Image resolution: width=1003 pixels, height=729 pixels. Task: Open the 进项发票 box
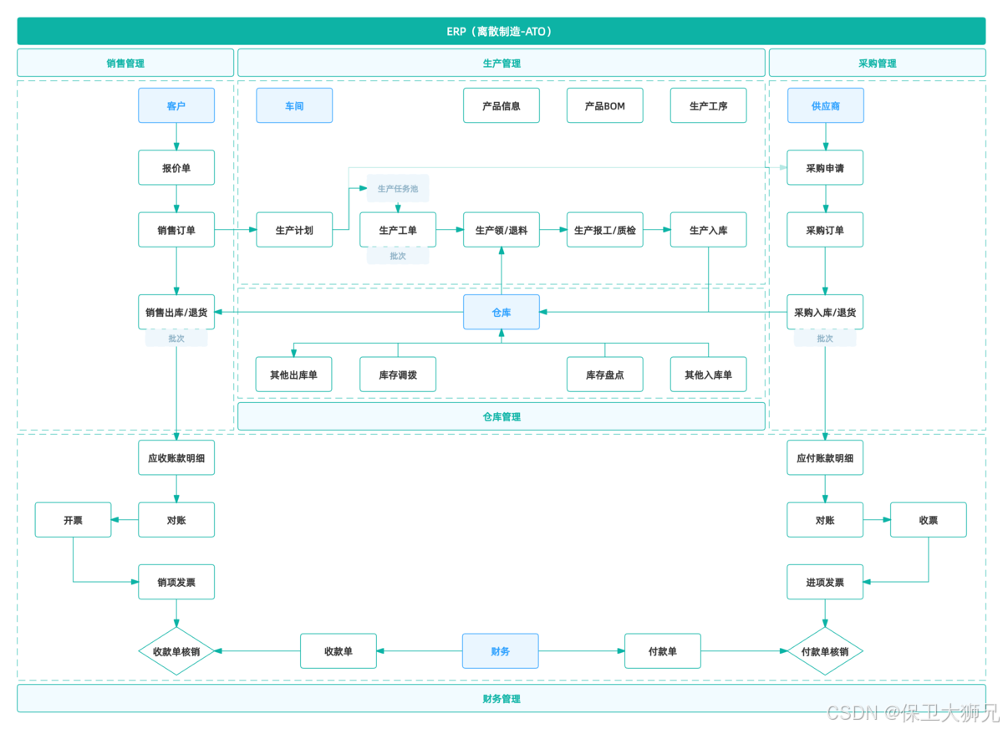pos(826,582)
